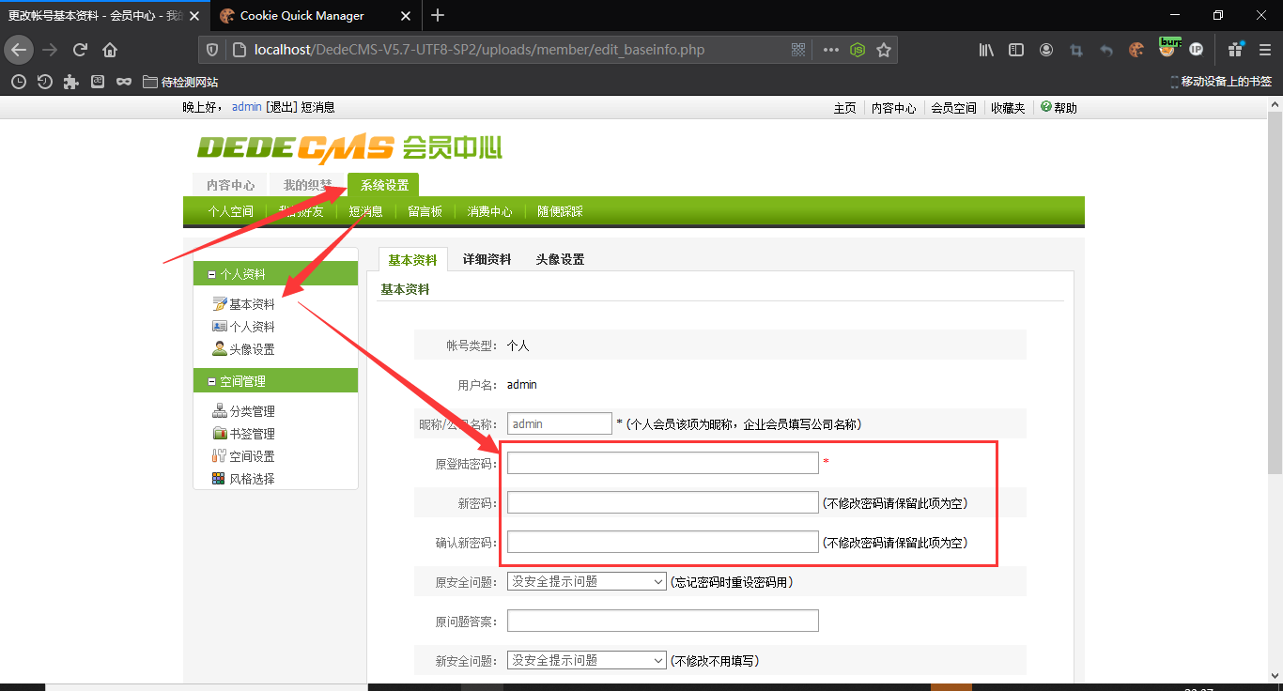The width and height of the screenshot is (1283, 691).
Task: Bookmark this page with the star icon
Action: [x=884, y=50]
